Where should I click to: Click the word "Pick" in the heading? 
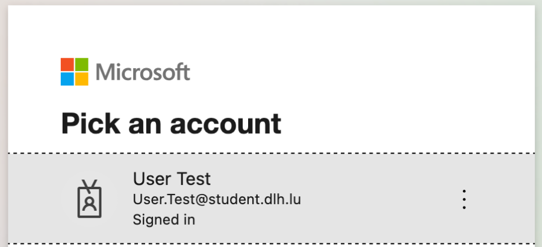(x=86, y=123)
